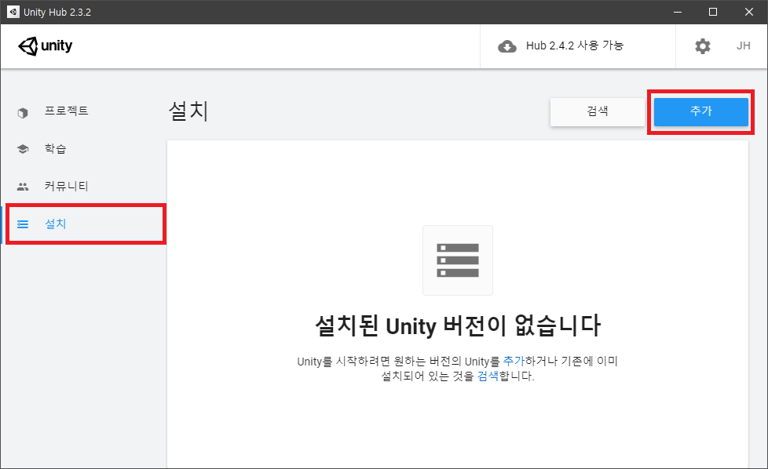Click the 설치 list icon in the sidebar
768x469 pixels.
click(23, 224)
